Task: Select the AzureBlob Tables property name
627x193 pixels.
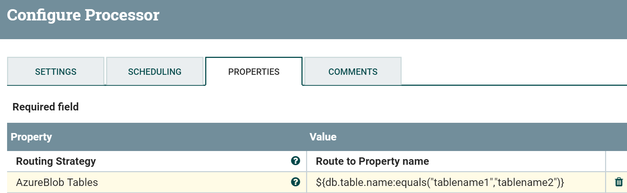Action: click(57, 182)
